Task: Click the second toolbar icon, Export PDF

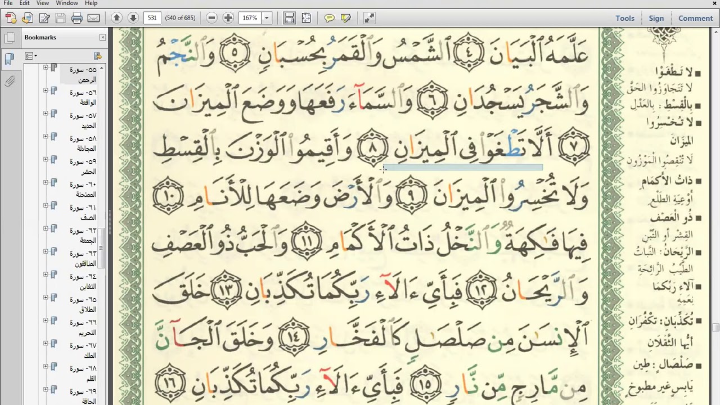Action: [x=27, y=18]
